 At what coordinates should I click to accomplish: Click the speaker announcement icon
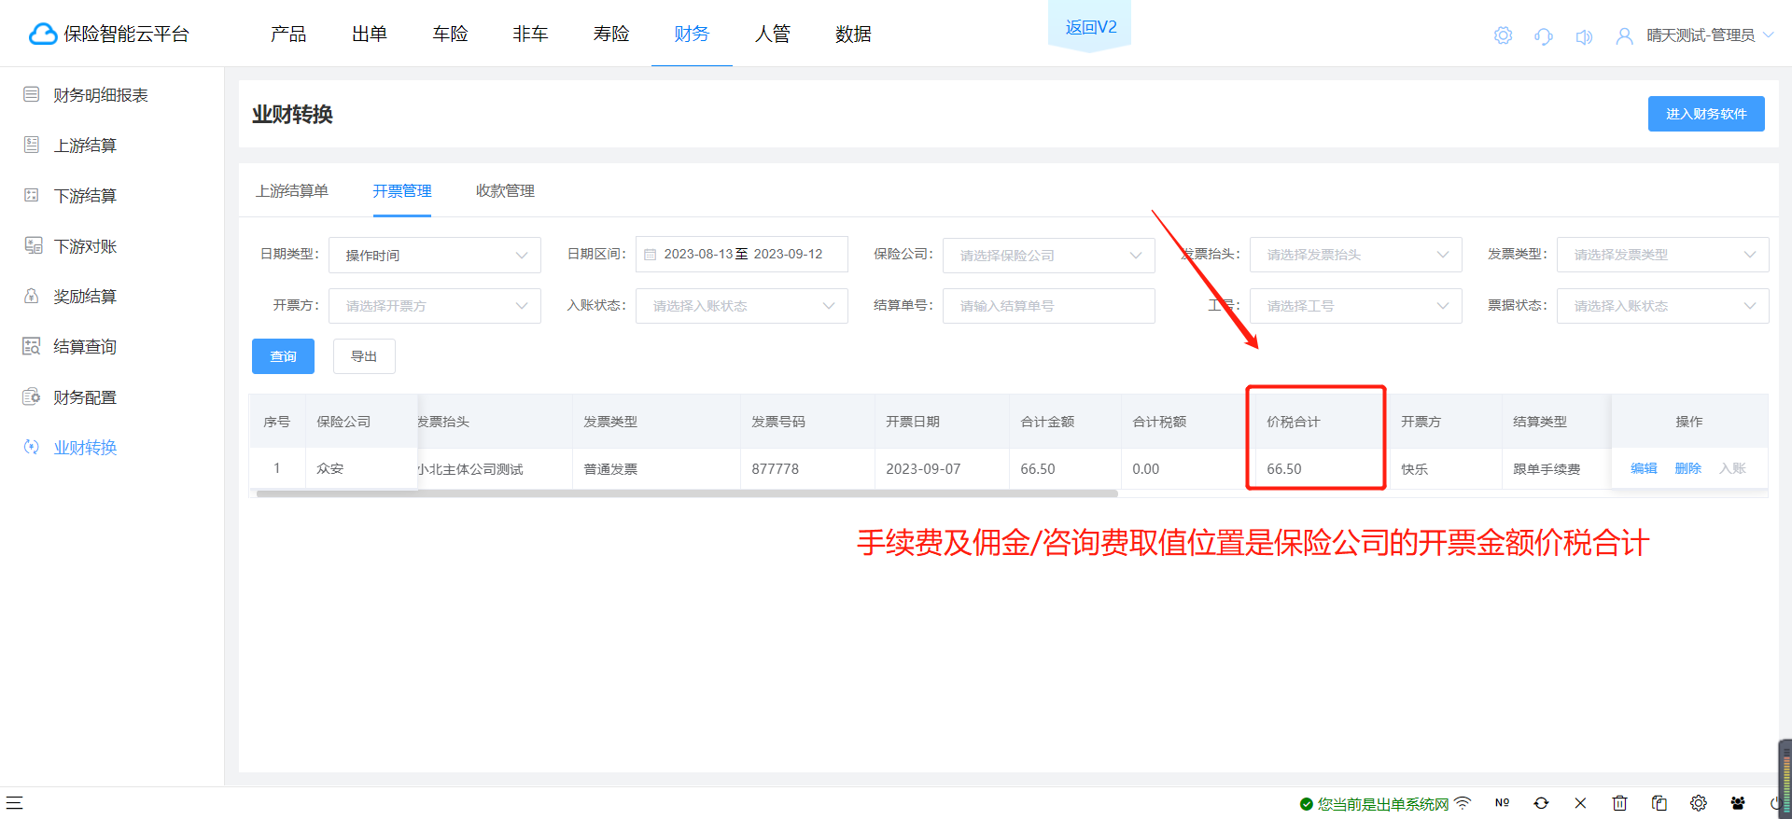coord(1584,36)
